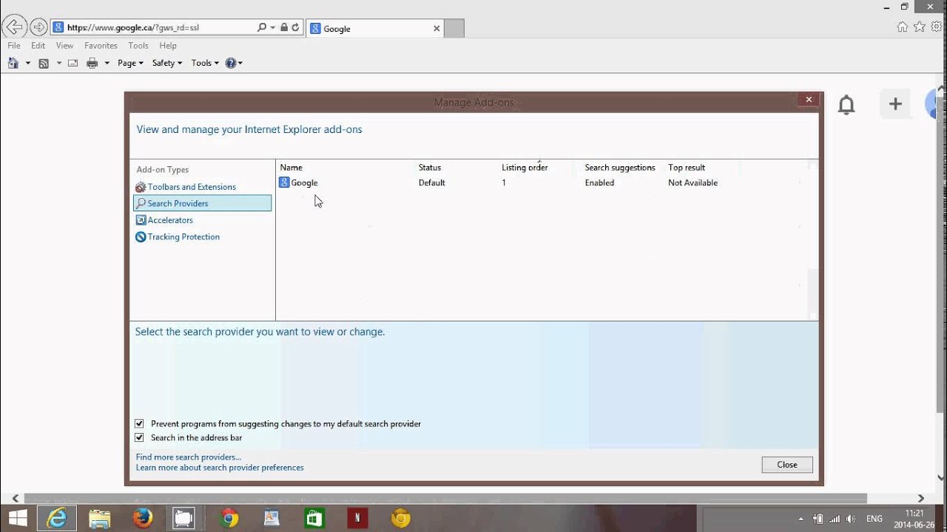The height and width of the screenshot is (532, 947).
Task: Expand the feeds dropdown arrow
Action: (x=59, y=64)
